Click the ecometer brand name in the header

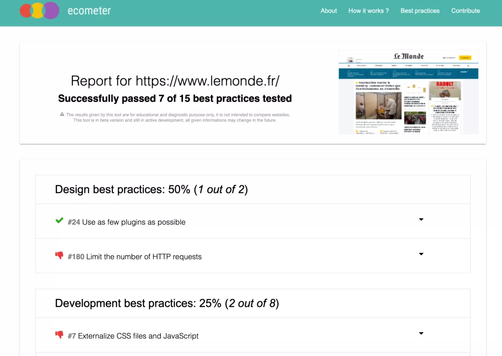point(89,11)
